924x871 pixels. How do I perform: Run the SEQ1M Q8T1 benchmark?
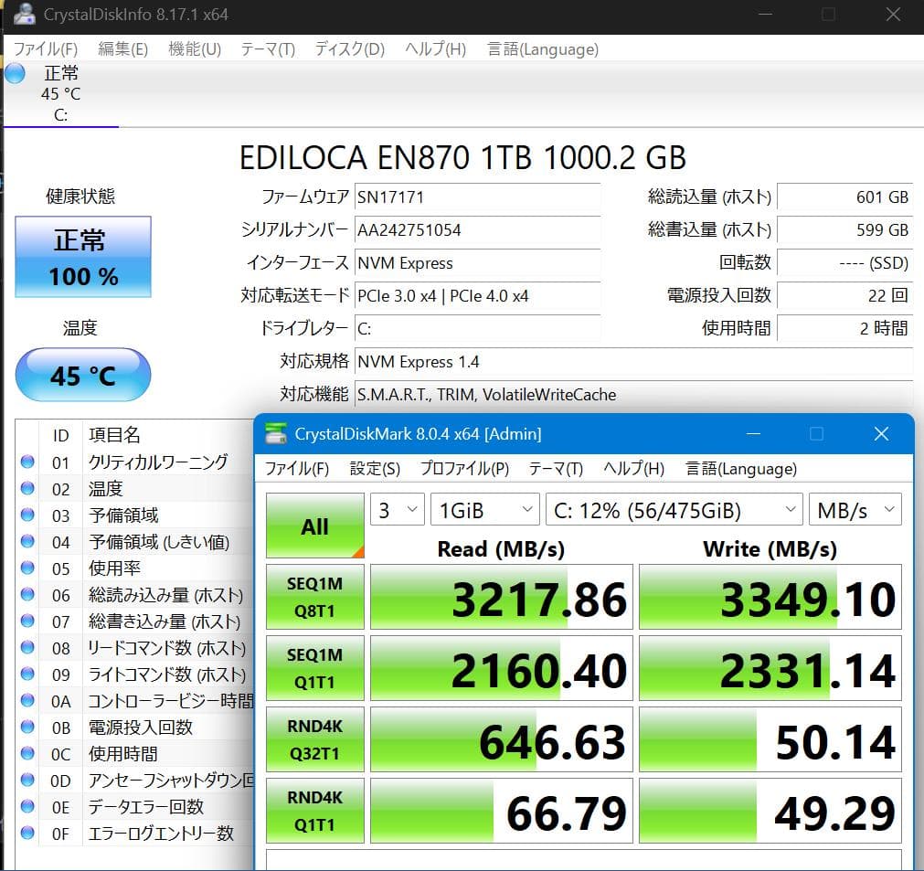point(314,597)
